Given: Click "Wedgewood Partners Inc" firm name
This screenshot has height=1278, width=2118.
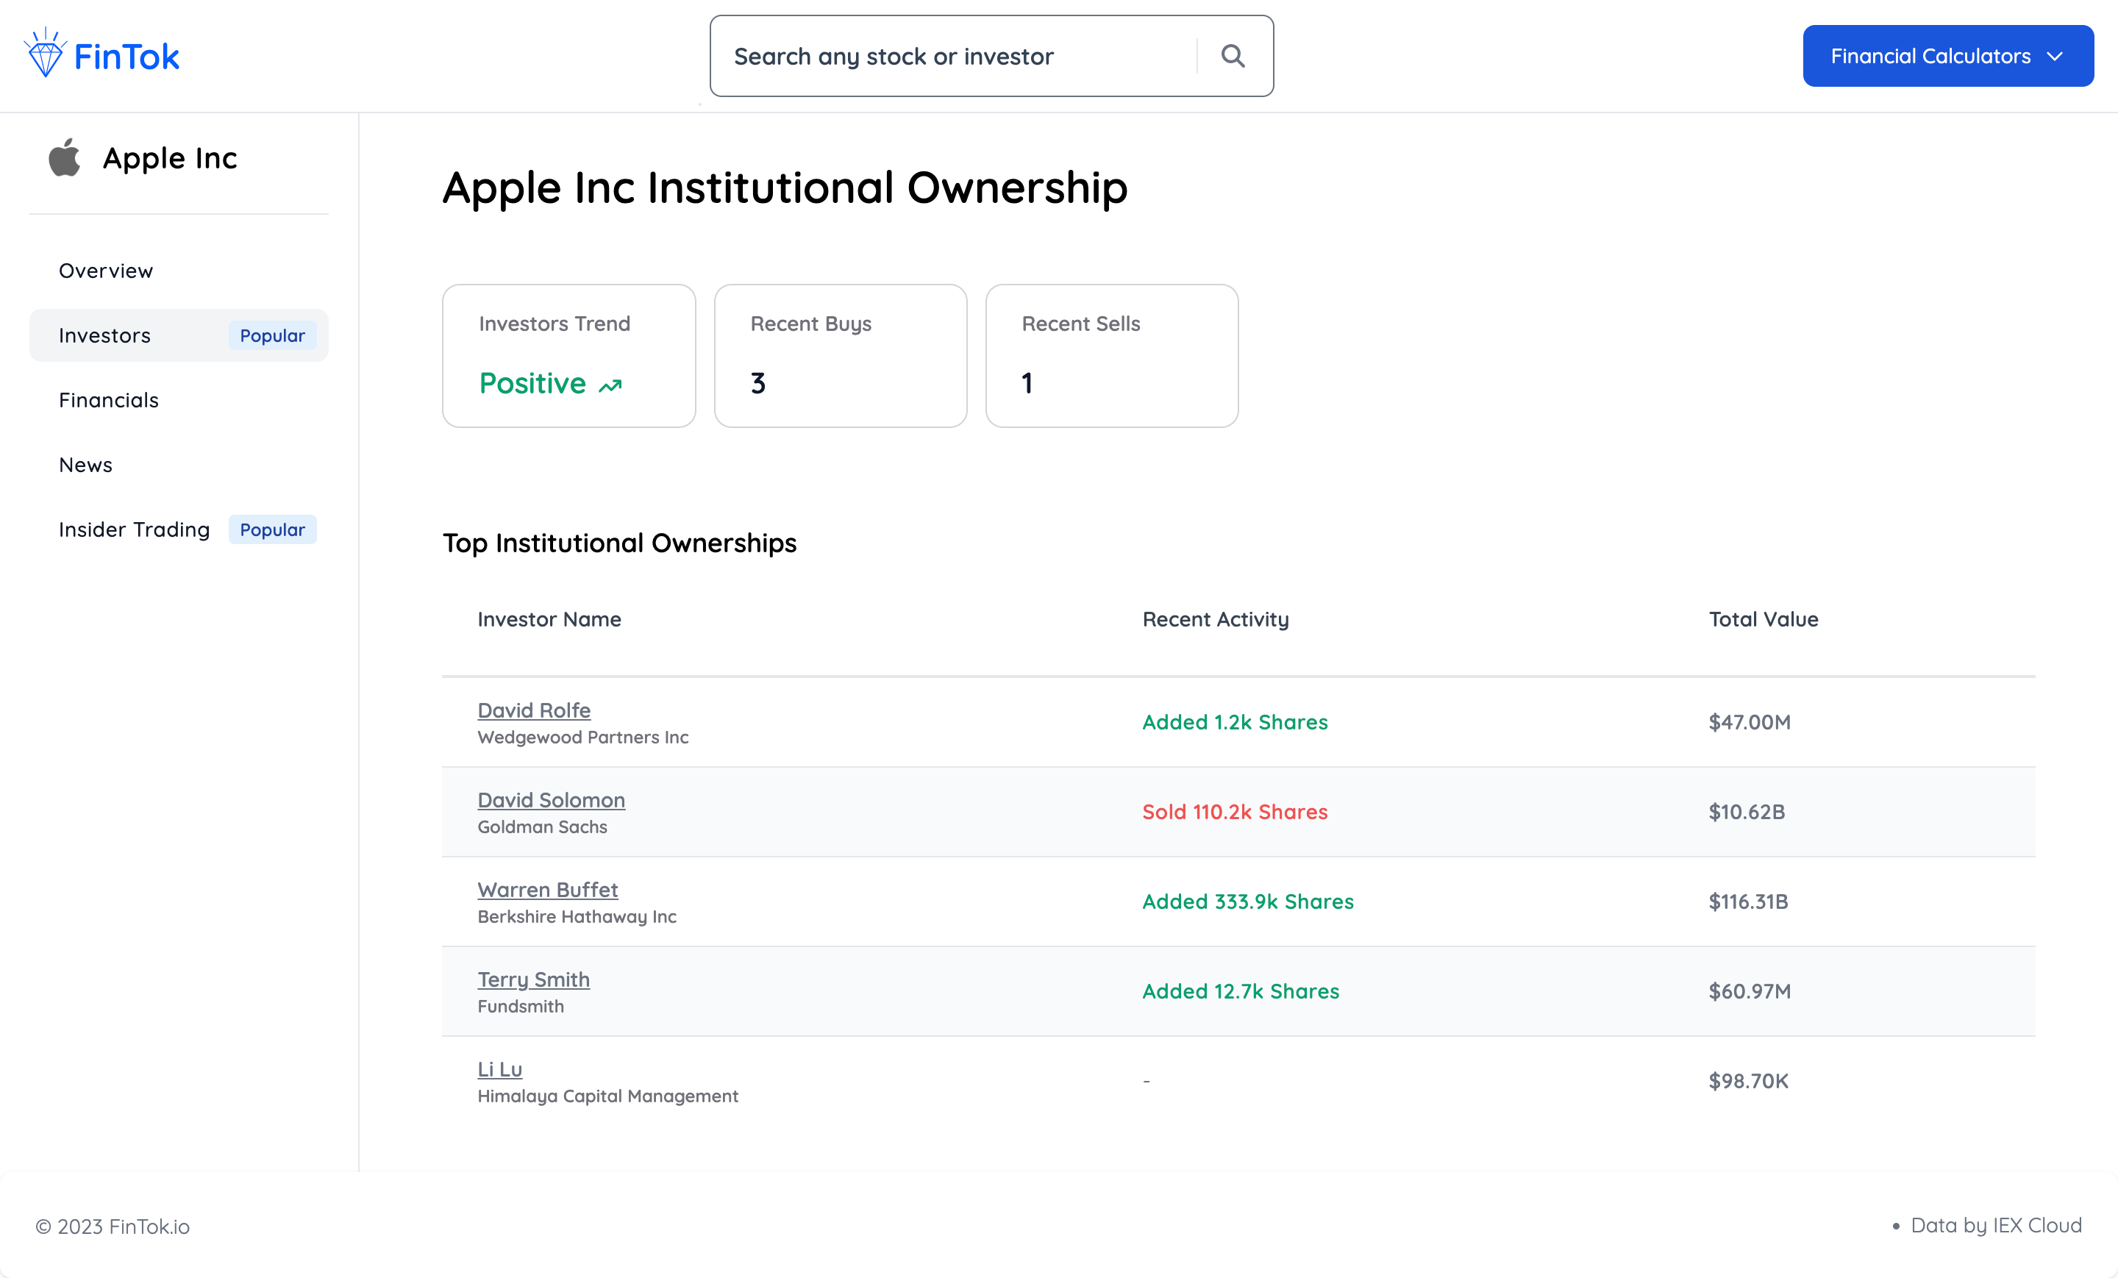Looking at the screenshot, I should coord(582,738).
